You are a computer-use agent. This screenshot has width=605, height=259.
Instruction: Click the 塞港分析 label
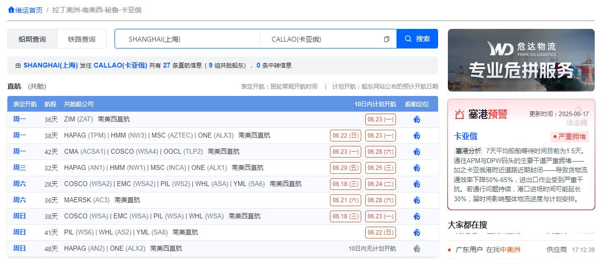pos(468,151)
